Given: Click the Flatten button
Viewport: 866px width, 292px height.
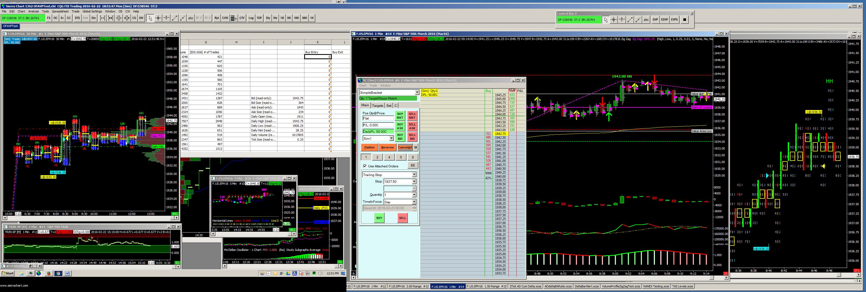Looking at the screenshot, I should [x=369, y=147].
